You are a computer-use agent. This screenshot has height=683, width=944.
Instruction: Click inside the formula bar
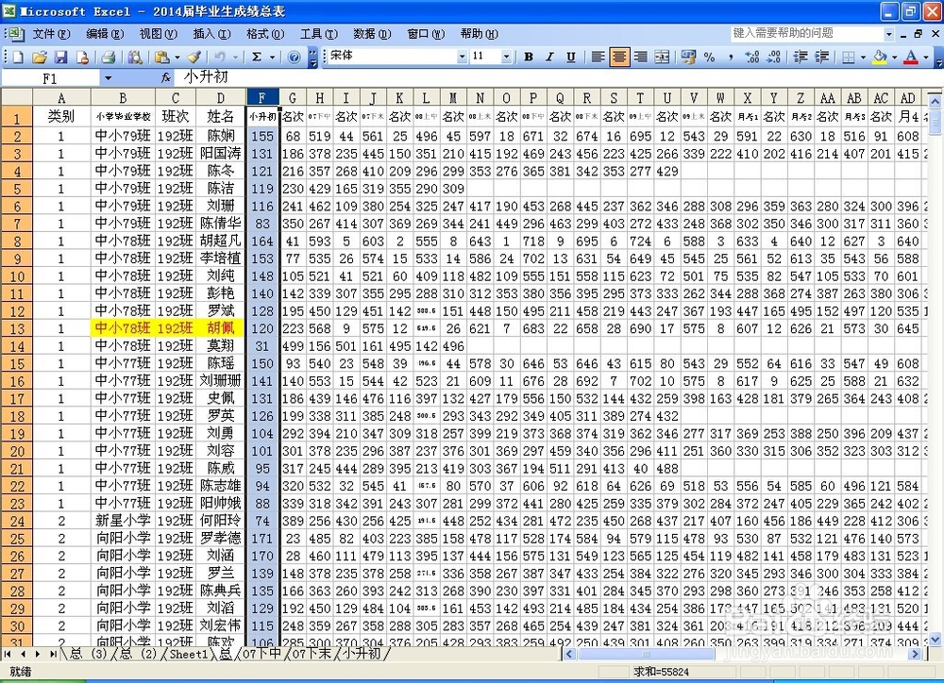378,78
